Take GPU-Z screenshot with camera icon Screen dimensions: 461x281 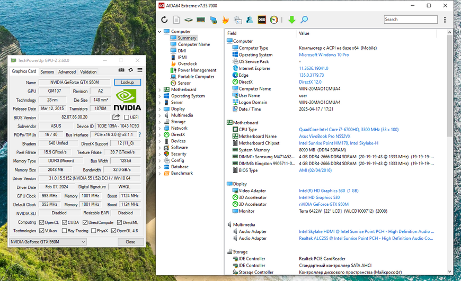[x=121, y=70]
